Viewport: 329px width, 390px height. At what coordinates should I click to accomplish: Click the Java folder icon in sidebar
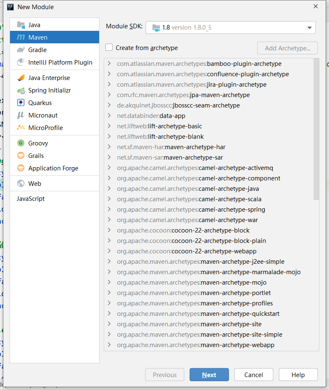21,25
